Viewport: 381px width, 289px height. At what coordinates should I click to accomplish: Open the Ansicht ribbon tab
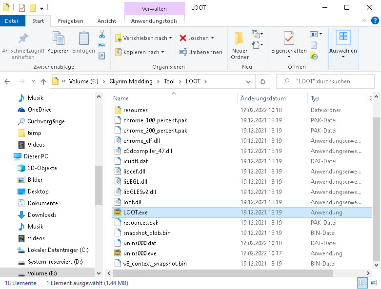107,21
